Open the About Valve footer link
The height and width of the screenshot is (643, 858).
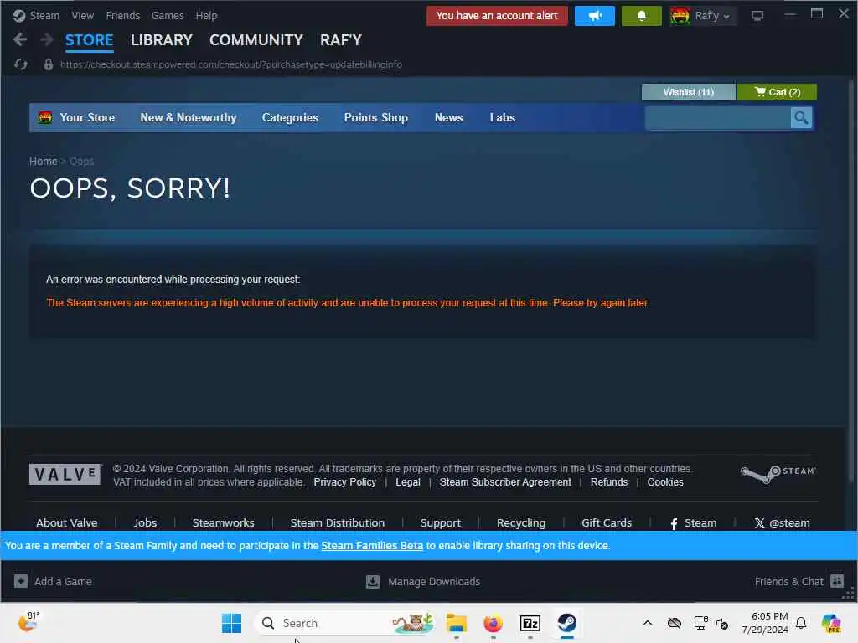(x=67, y=522)
